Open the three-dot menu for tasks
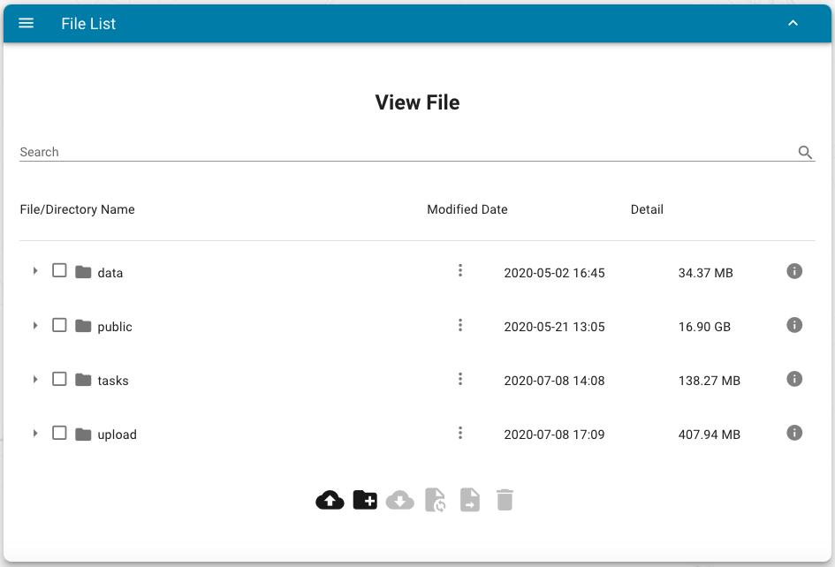The image size is (835, 567). [x=460, y=379]
